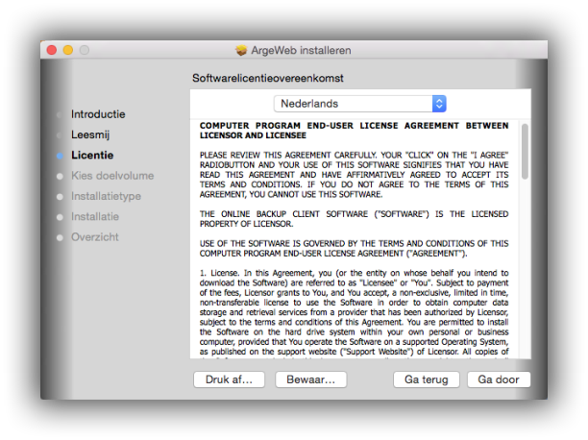Click the package icon in the title bar
This screenshot has width=588, height=440.
241,50
